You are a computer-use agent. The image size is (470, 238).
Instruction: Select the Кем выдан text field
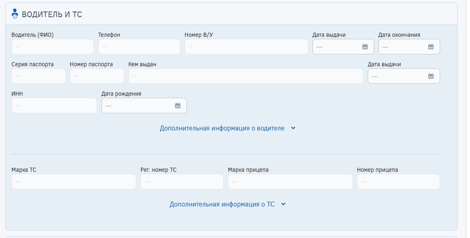[246, 76]
